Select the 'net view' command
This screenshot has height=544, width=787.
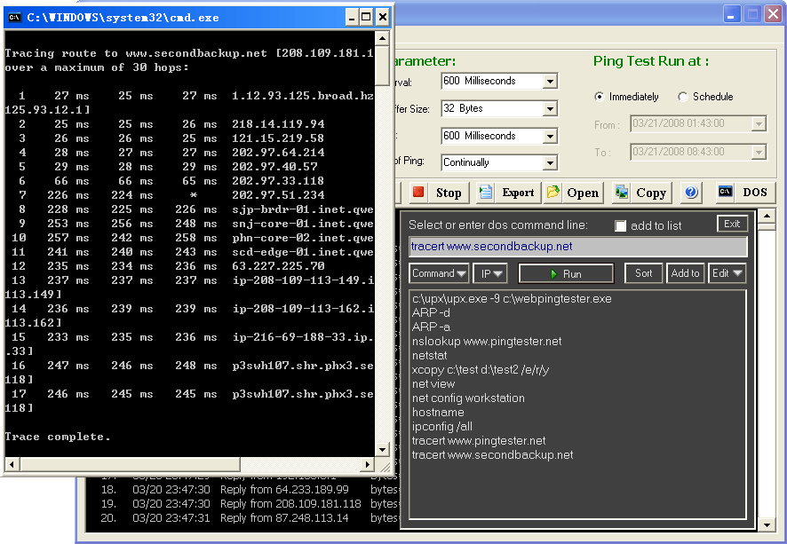tap(433, 384)
